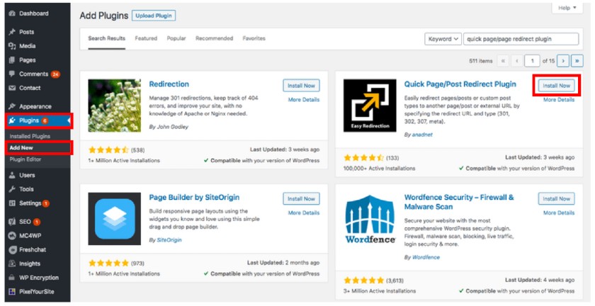Click the SEO notification badge
595x306 pixels.
click(36, 222)
